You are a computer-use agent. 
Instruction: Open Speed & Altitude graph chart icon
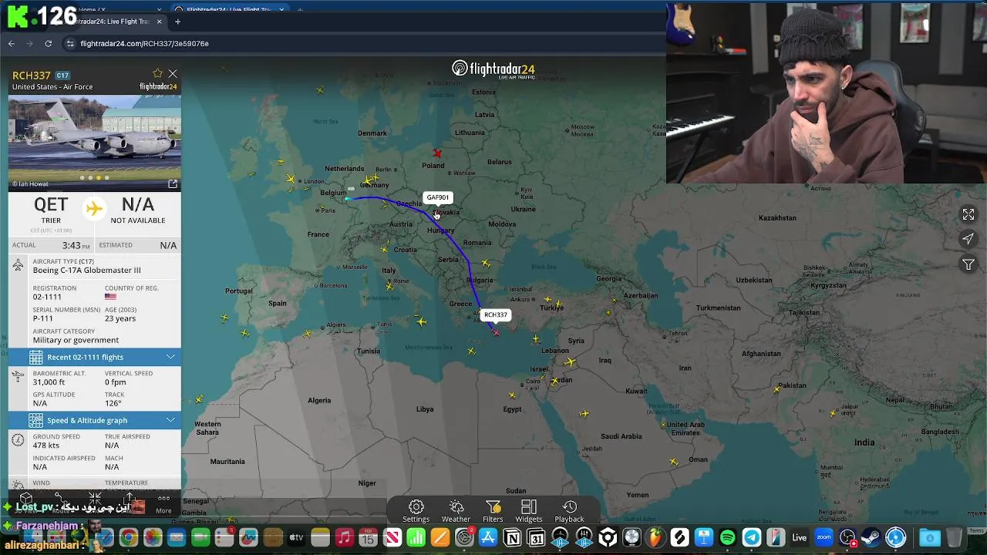pos(35,420)
